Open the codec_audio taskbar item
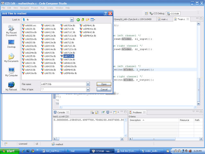This screenshot has width=205, height=154. (x=152, y=151)
